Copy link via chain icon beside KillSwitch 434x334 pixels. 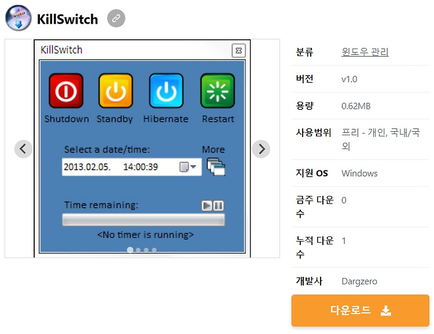point(116,18)
